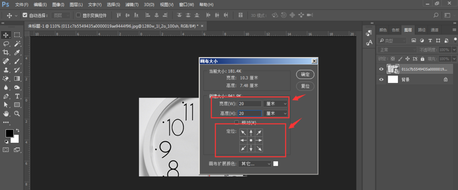Select the History Brush tool

point(17,70)
